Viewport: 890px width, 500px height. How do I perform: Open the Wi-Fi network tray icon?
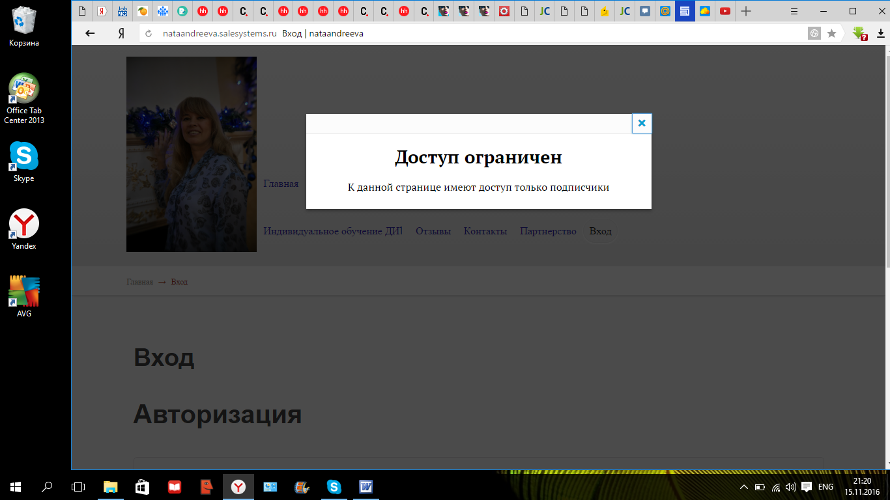(x=776, y=487)
